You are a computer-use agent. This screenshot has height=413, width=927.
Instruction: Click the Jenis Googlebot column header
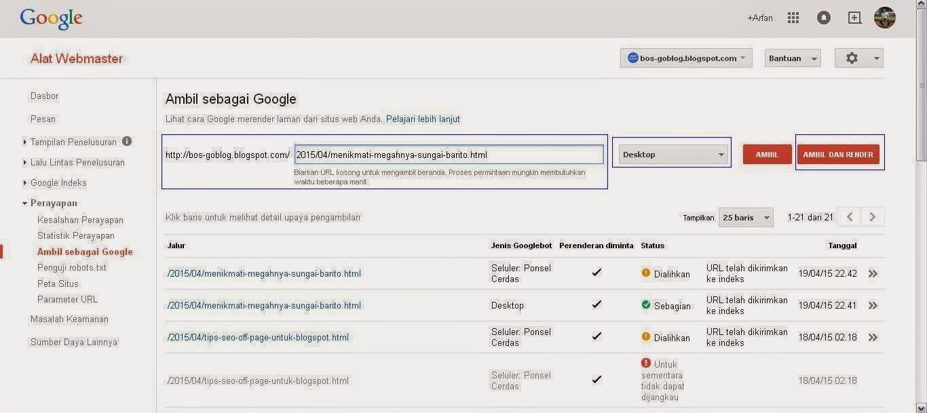click(521, 245)
